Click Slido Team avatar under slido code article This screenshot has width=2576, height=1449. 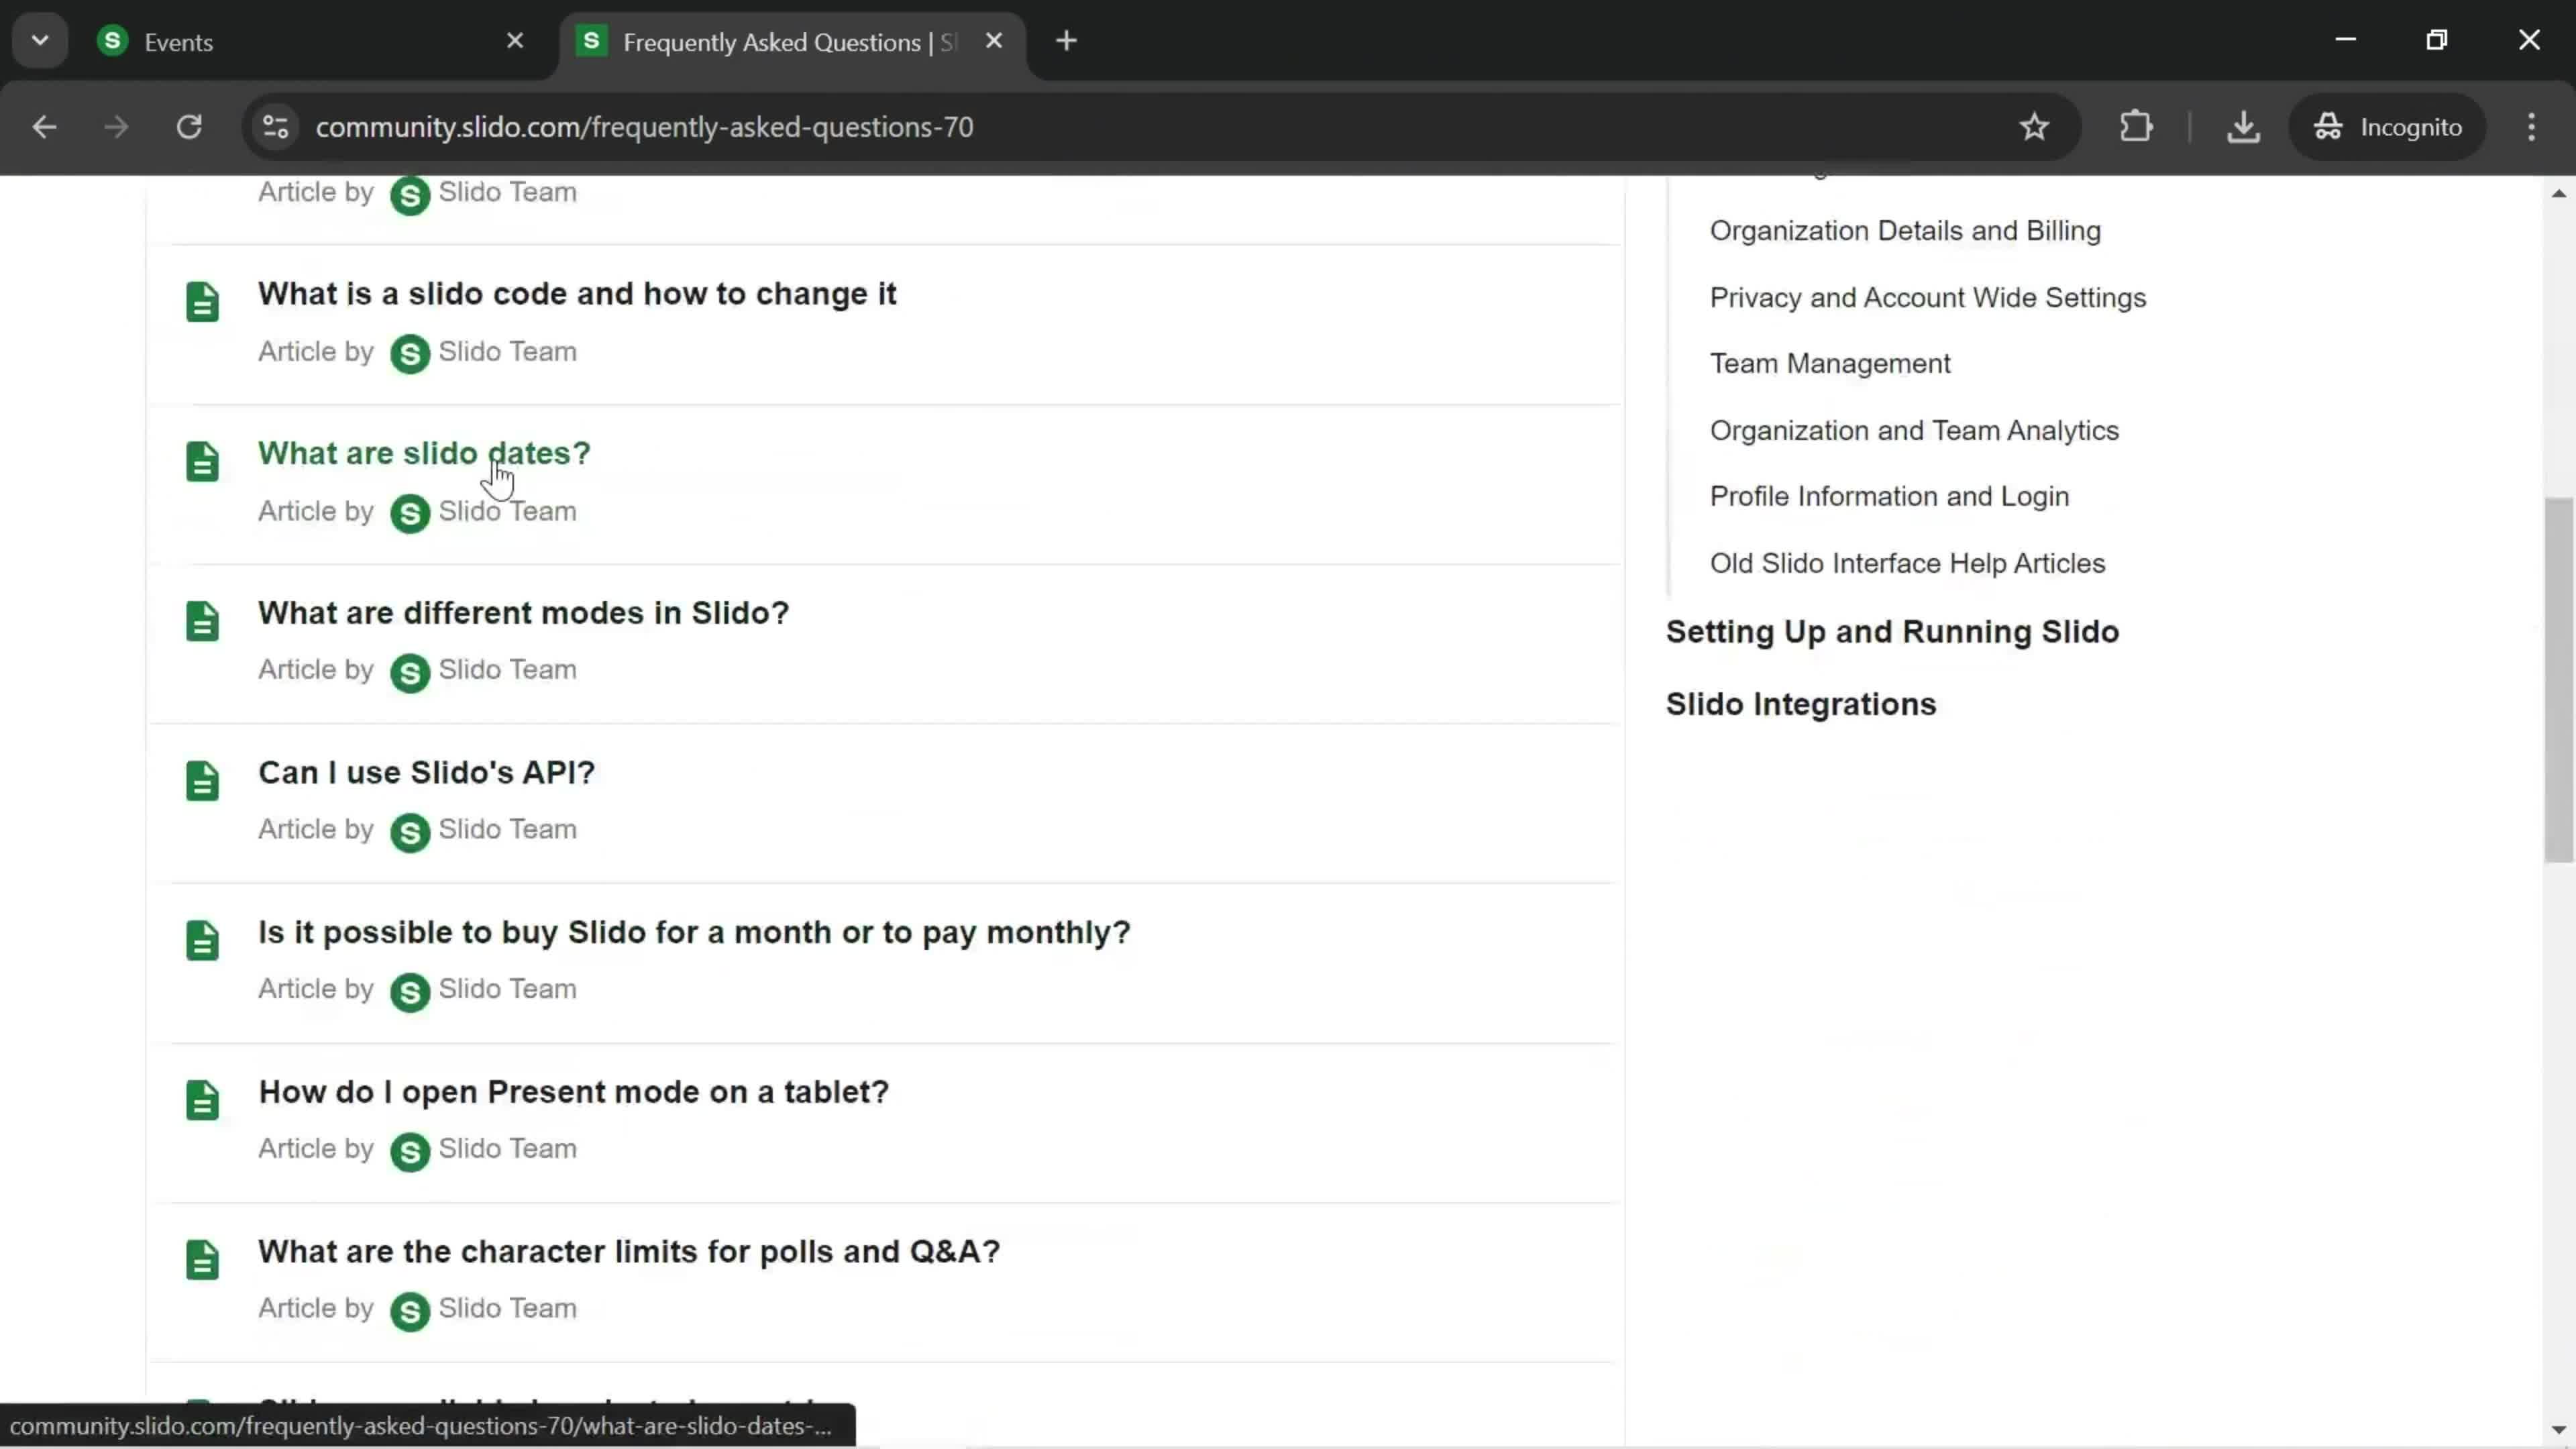pyautogui.click(x=410, y=354)
